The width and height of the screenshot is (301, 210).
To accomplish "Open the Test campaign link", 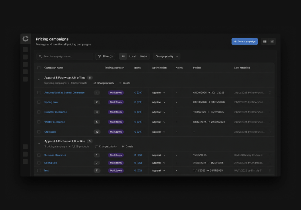I will coord(46,171).
